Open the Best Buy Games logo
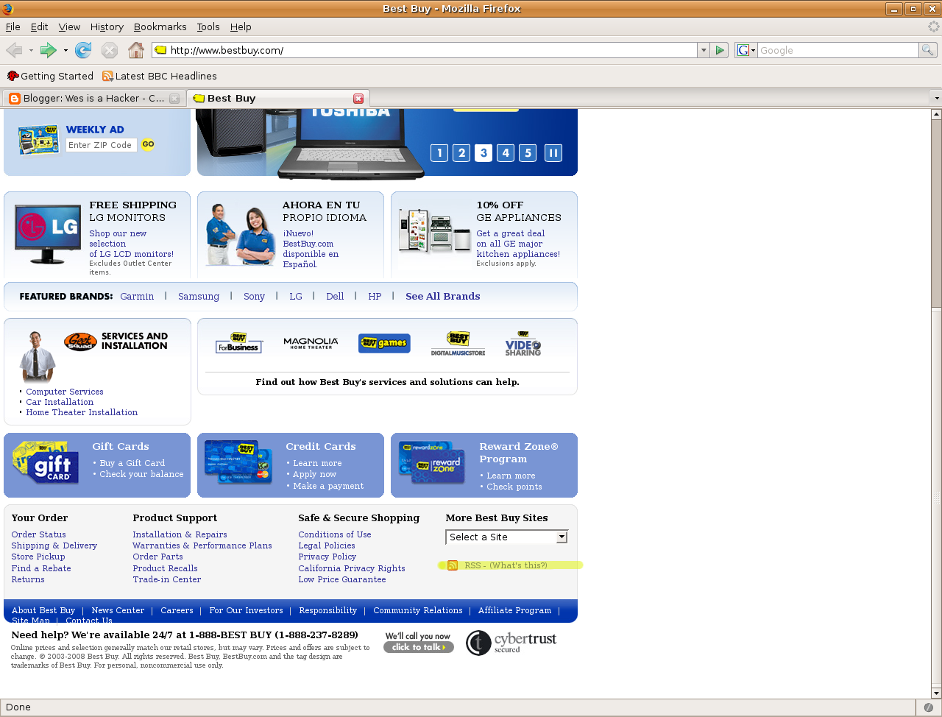Image resolution: width=942 pixels, height=717 pixels. pyautogui.click(x=384, y=343)
